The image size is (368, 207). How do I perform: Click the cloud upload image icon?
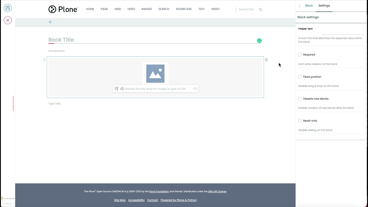pos(122,89)
